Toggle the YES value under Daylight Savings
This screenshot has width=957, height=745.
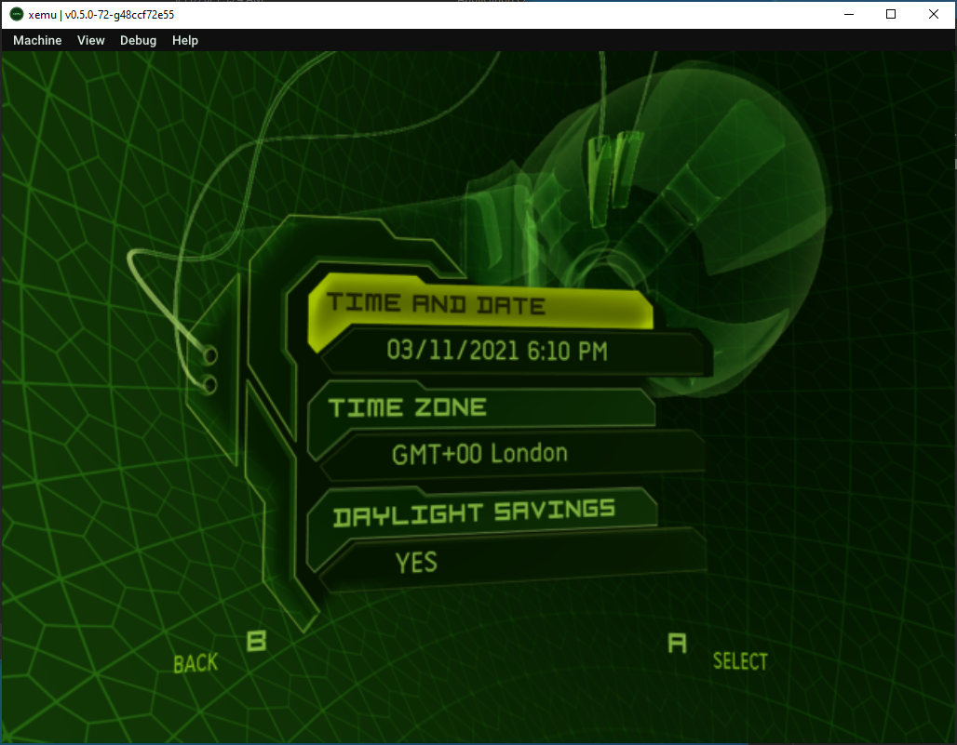(x=413, y=562)
